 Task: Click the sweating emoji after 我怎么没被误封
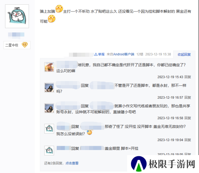tap(89, 132)
